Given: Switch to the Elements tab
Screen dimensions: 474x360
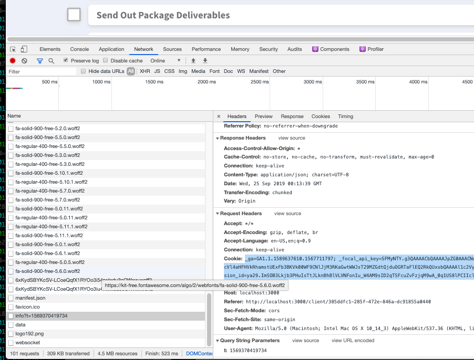Looking at the screenshot, I should (50, 49).
